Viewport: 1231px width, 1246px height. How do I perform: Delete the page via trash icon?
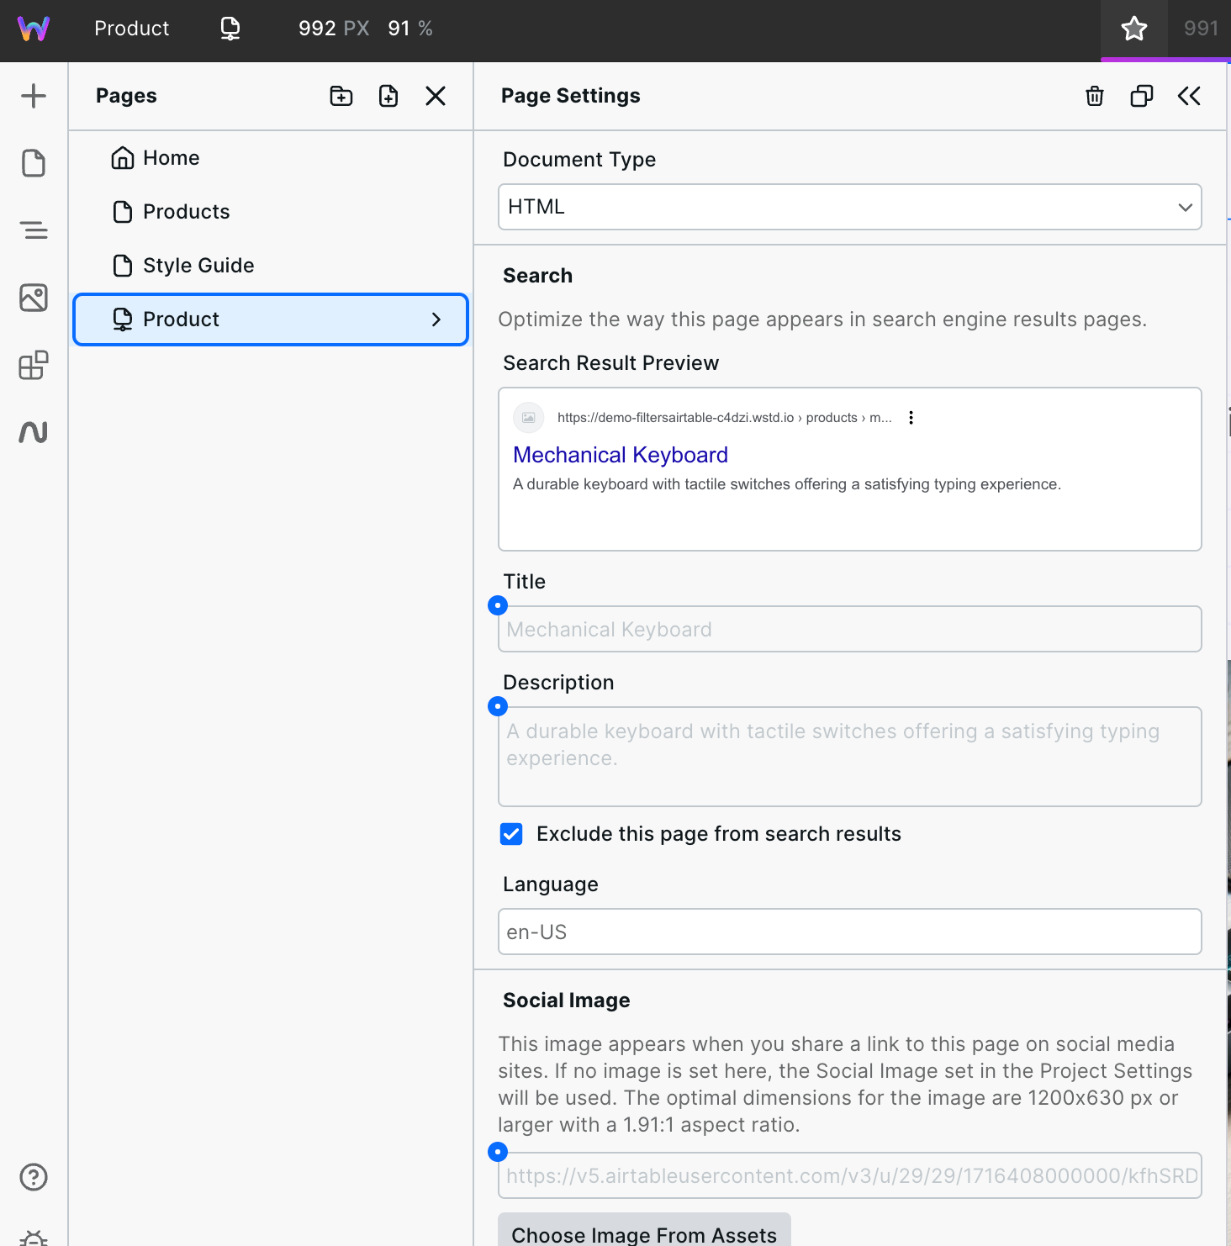[1093, 96]
